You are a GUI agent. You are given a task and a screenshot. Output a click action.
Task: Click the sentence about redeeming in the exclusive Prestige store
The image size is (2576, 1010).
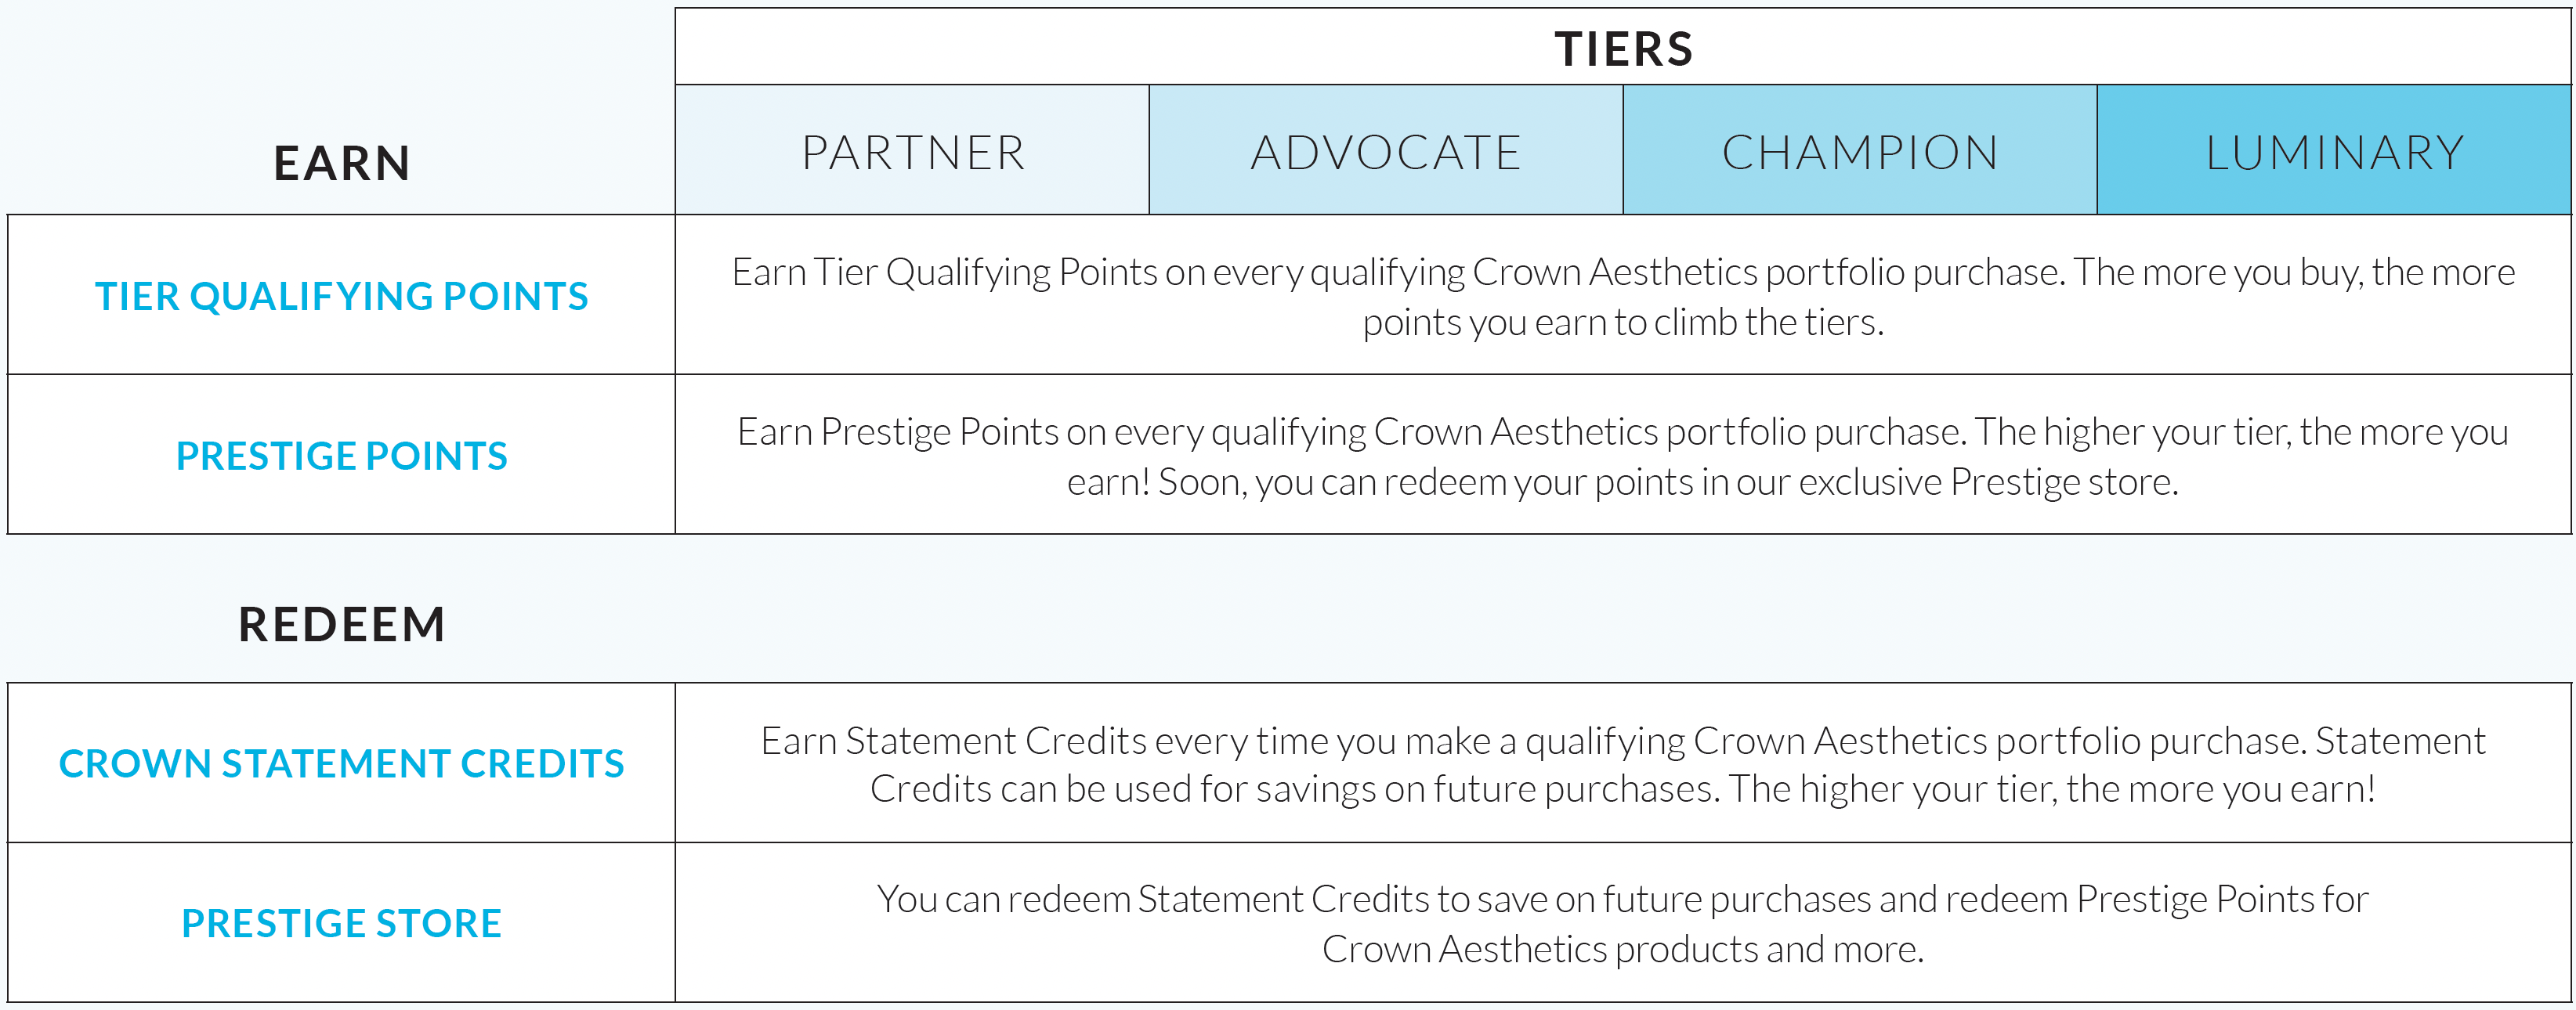(1667, 482)
